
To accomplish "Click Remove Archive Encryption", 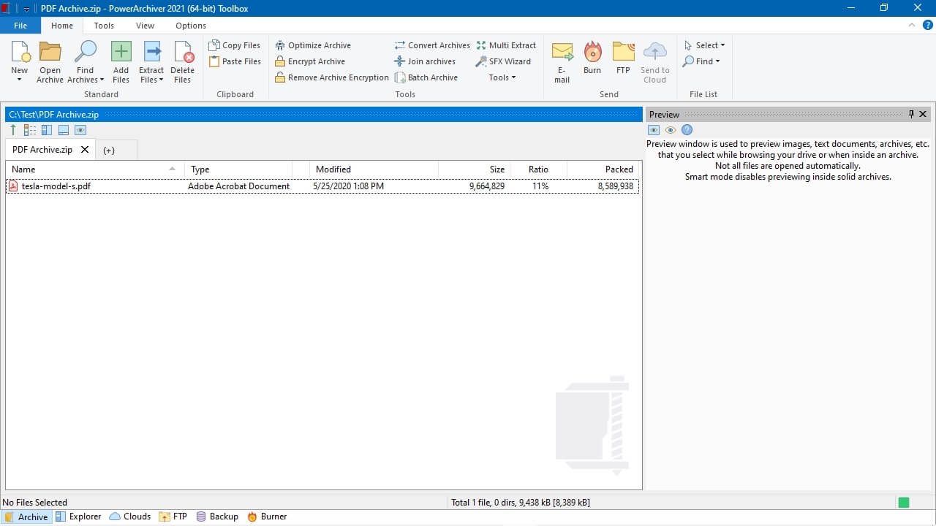I will coord(332,77).
